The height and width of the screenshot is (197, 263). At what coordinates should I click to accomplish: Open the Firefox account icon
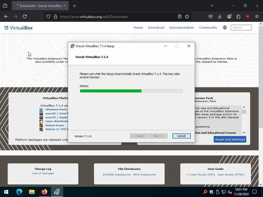(229, 16)
